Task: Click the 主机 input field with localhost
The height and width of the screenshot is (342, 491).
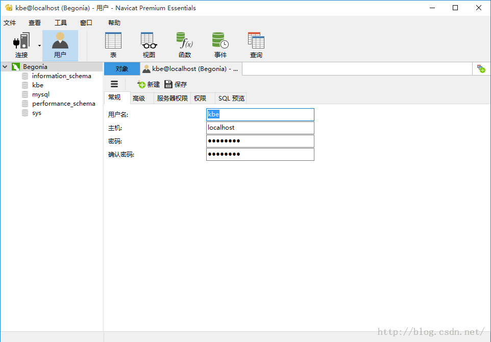Action: (x=260, y=128)
